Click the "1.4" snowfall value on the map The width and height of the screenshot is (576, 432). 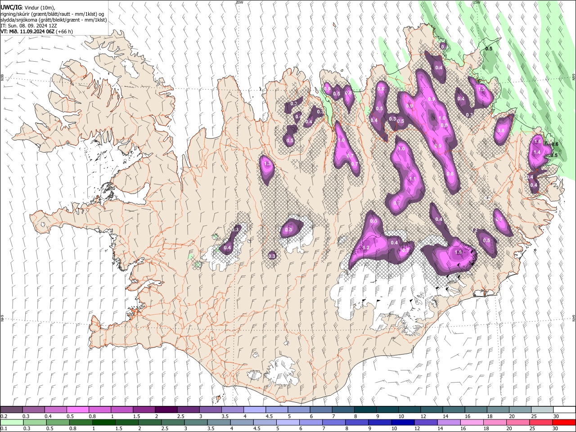point(537,153)
